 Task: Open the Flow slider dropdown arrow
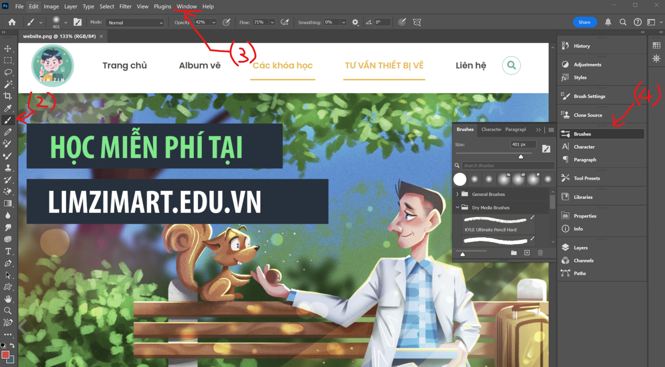[272, 22]
